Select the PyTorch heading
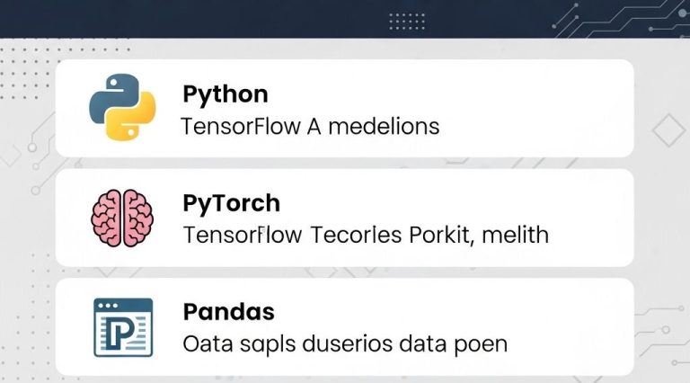690x383 pixels. (x=231, y=203)
